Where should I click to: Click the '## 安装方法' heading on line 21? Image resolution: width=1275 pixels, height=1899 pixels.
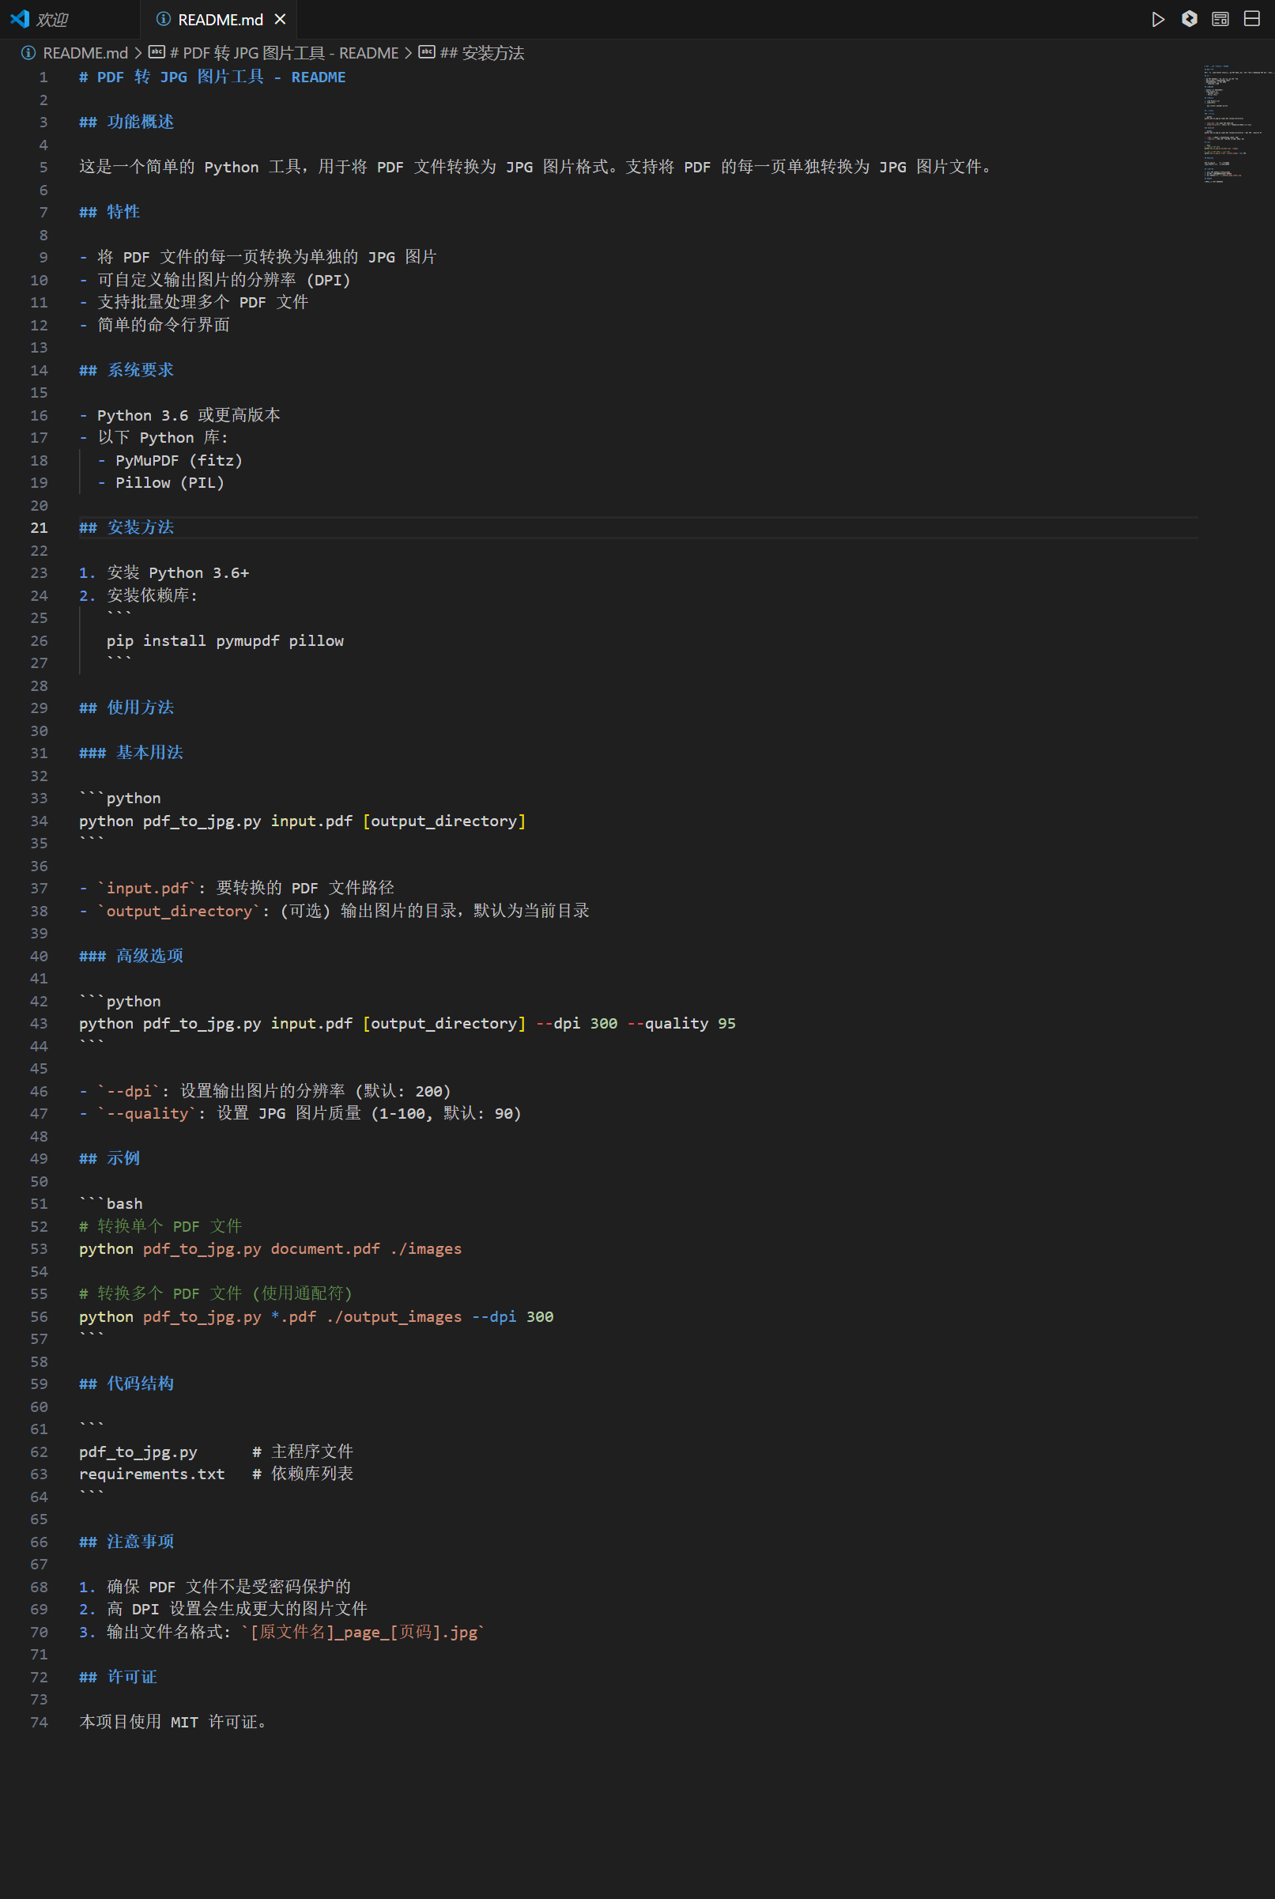pos(126,528)
